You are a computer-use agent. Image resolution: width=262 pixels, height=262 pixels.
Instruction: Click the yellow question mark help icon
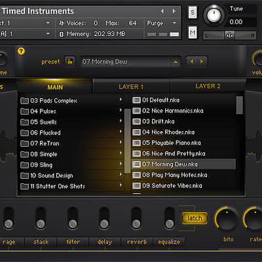click(x=21, y=51)
